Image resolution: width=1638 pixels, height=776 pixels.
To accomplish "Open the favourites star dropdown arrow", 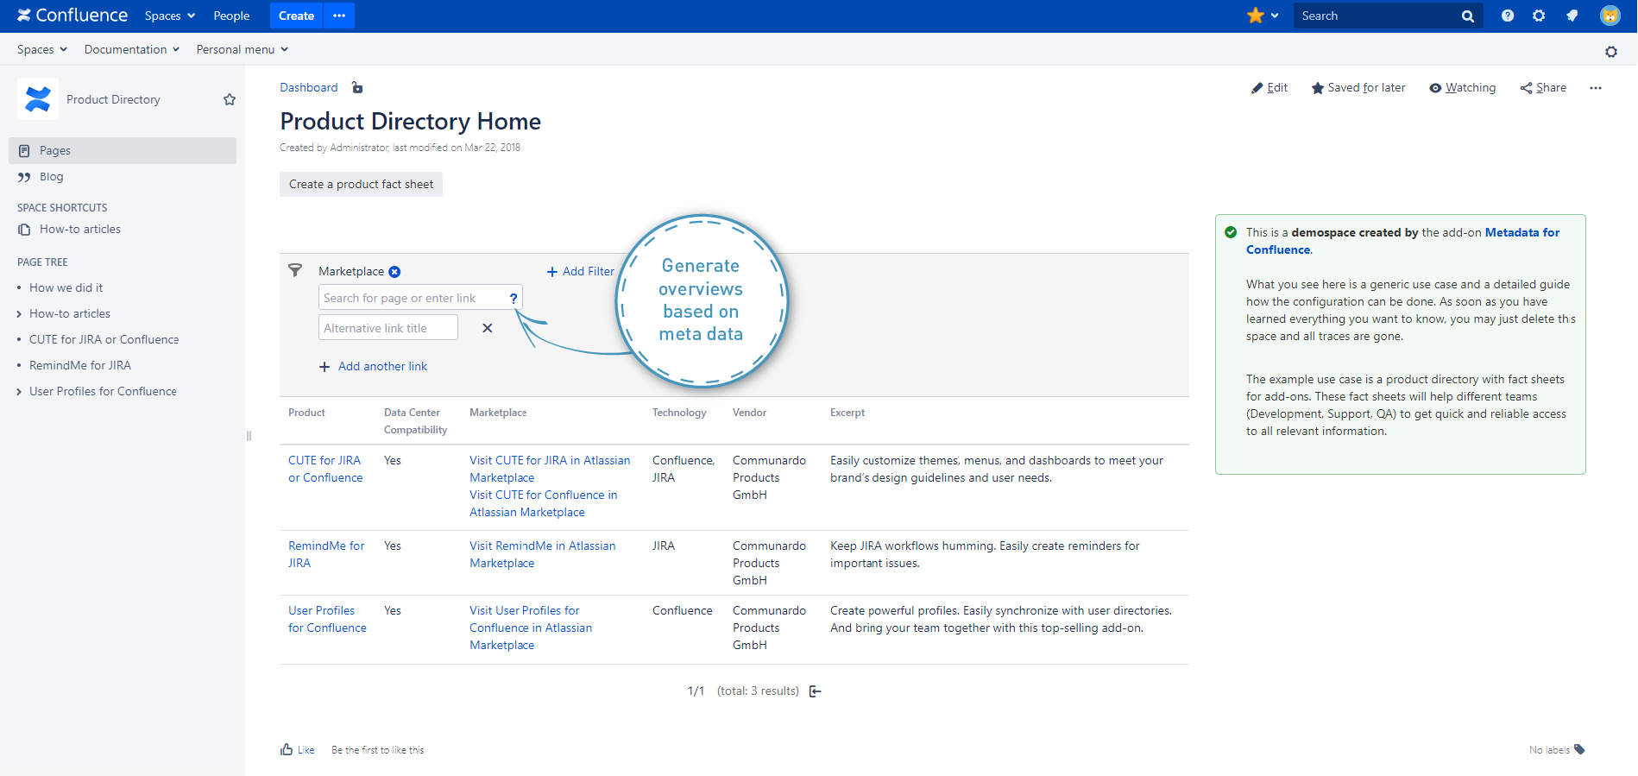I will click(x=1275, y=16).
